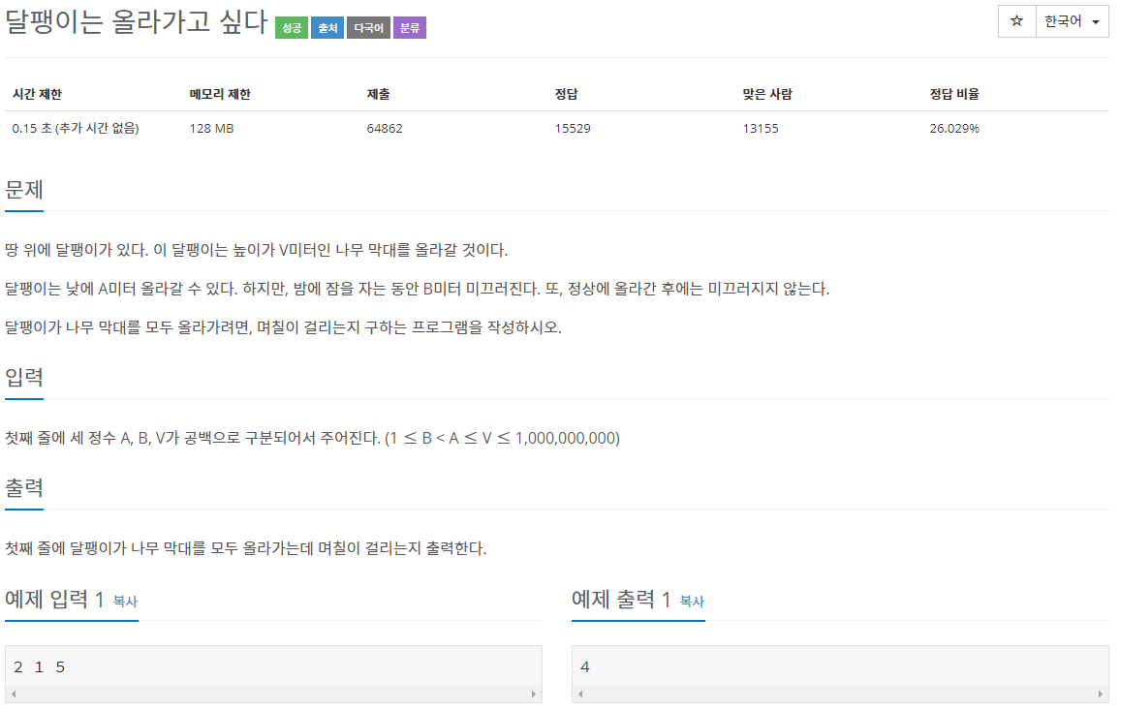Click the 문제 section heading
The height and width of the screenshot is (711, 1121).
click(24, 190)
